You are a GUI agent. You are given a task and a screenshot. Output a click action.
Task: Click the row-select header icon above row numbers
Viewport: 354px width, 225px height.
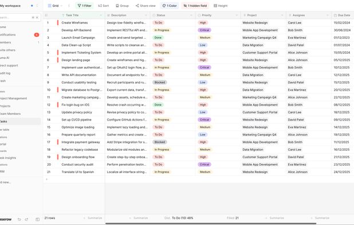click(x=46, y=15)
